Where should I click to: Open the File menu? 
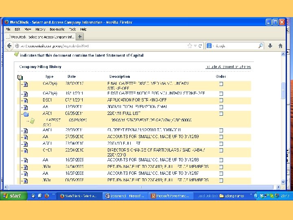pyautogui.click(x=8, y=29)
